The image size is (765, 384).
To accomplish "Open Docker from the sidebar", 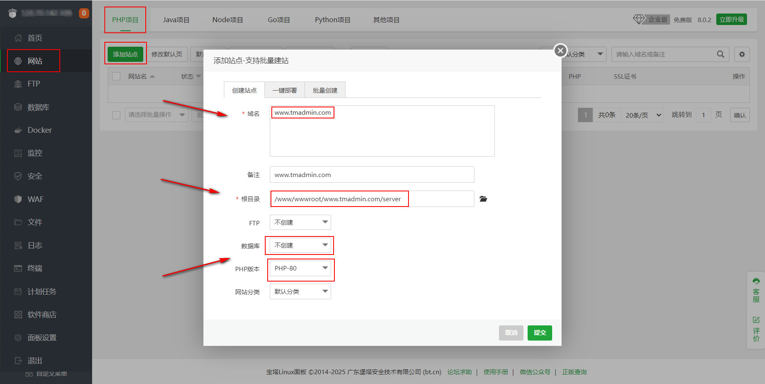I will tap(39, 130).
